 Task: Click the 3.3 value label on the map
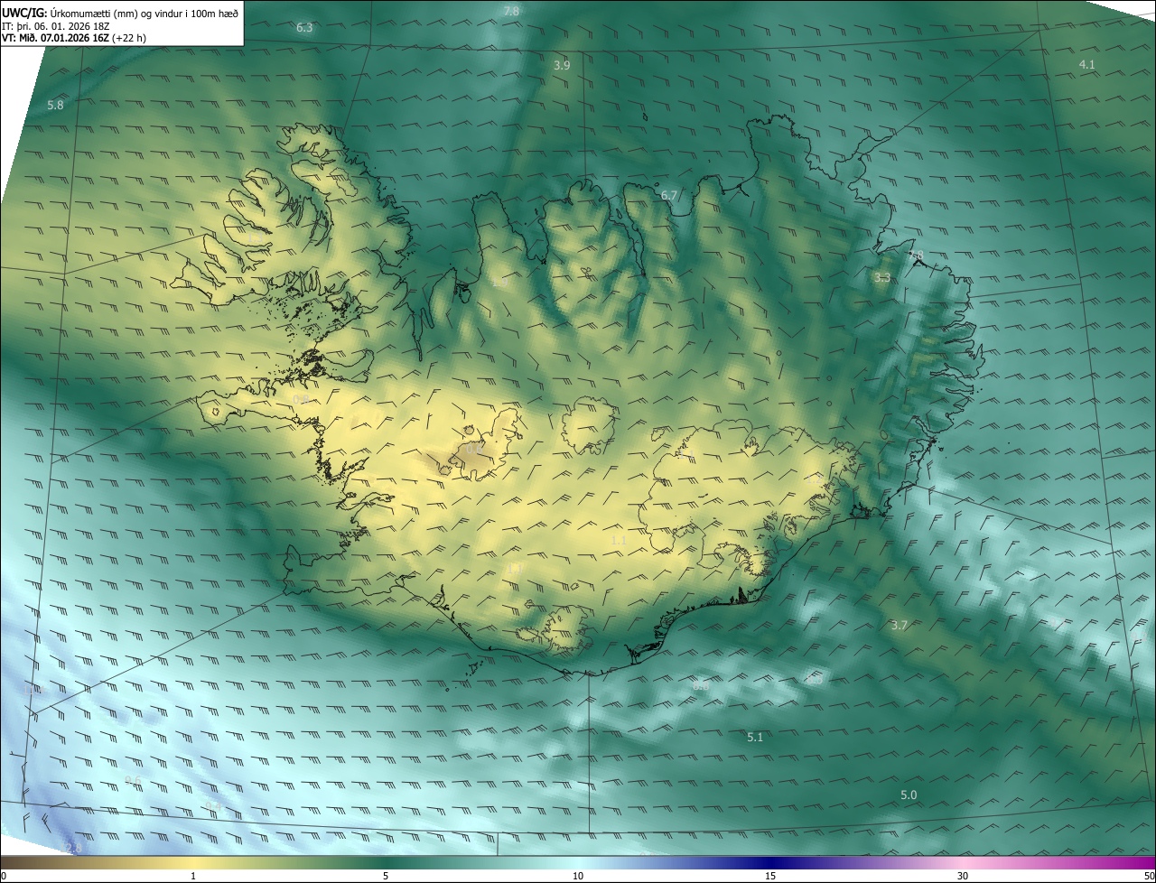pyautogui.click(x=882, y=278)
